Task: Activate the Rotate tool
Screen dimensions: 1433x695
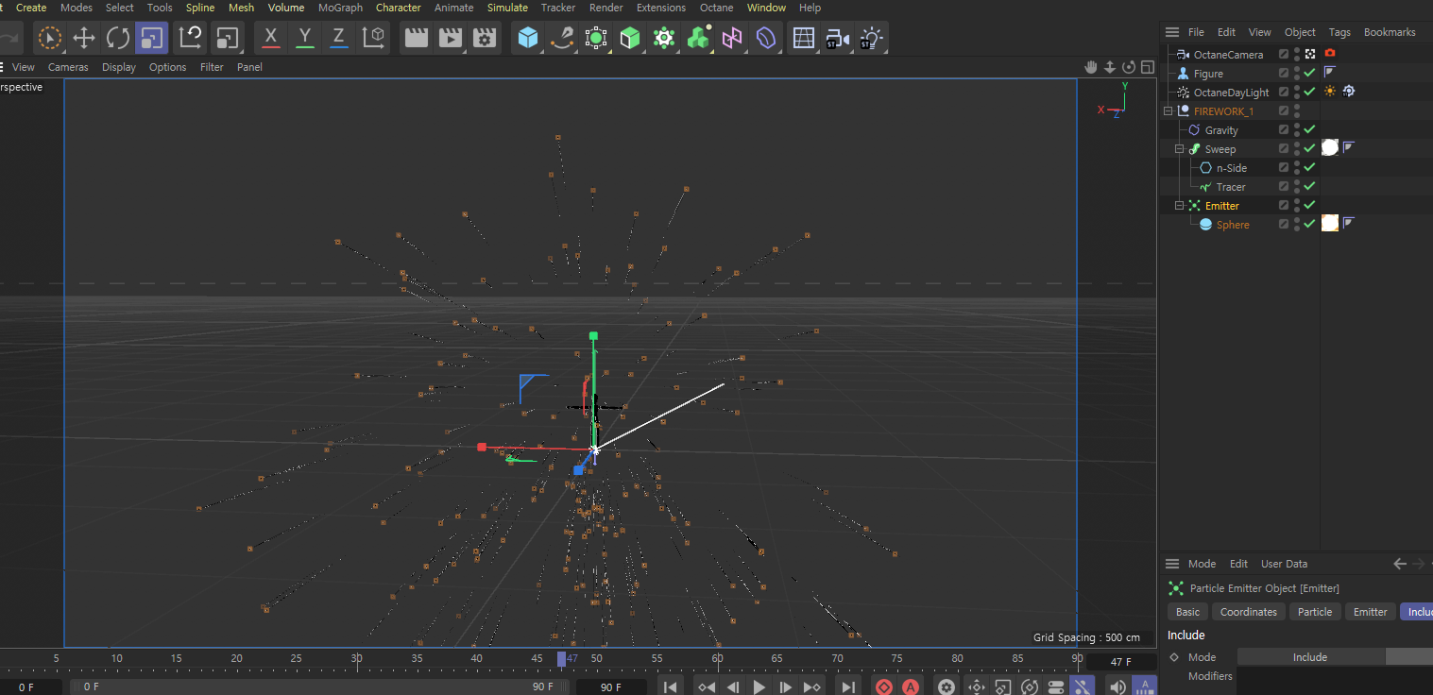Action: click(x=118, y=38)
